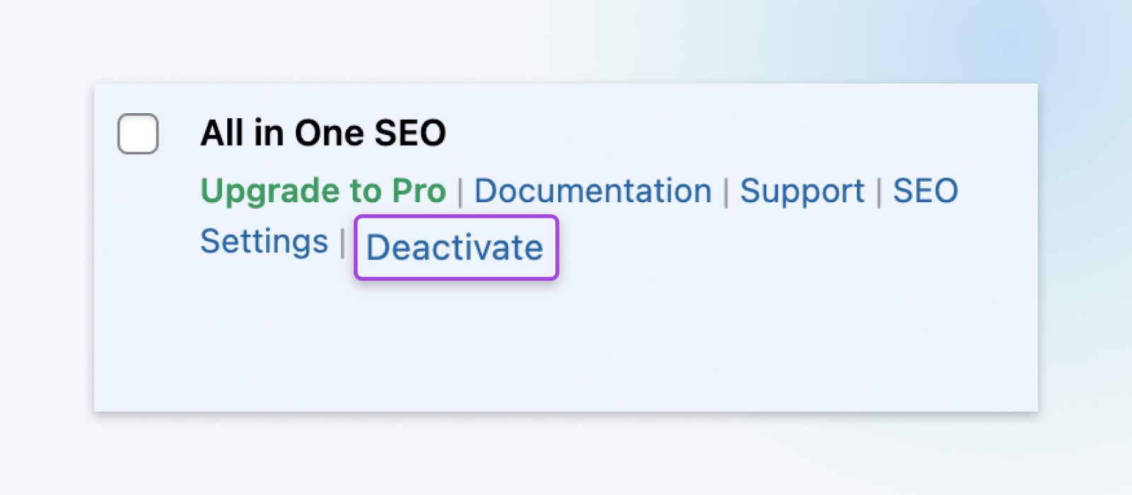Mark the checkbox beside the plugin name
This screenshot has width=1132, height=495.
coord(138,134)
